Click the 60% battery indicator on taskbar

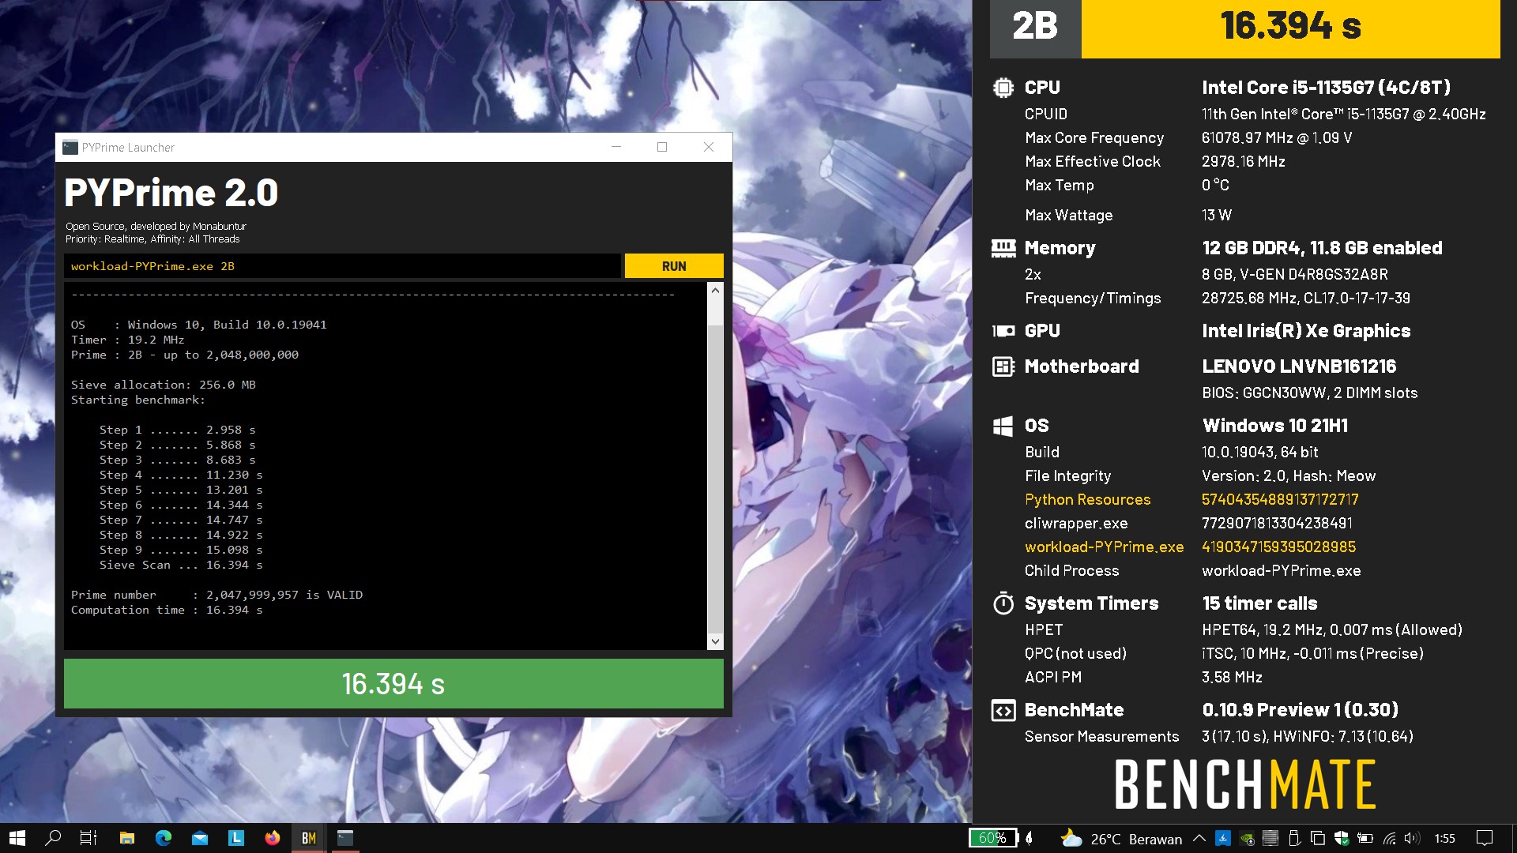pos(993,838)
